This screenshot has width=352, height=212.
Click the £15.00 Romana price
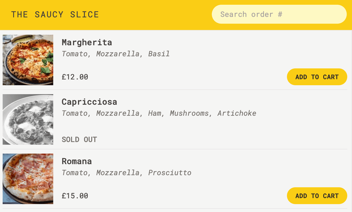click(x=75, y=196)
